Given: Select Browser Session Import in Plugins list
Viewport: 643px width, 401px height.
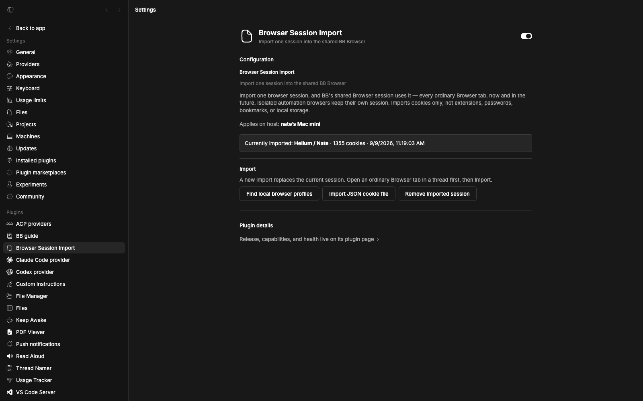Looking at the screenshot, I should [64, 248].
